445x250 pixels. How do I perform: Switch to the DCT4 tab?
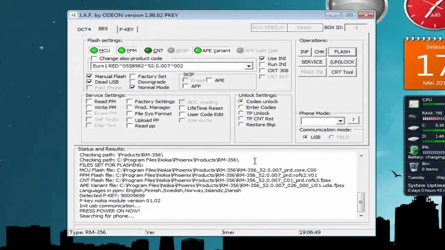(x=84, y=29)
